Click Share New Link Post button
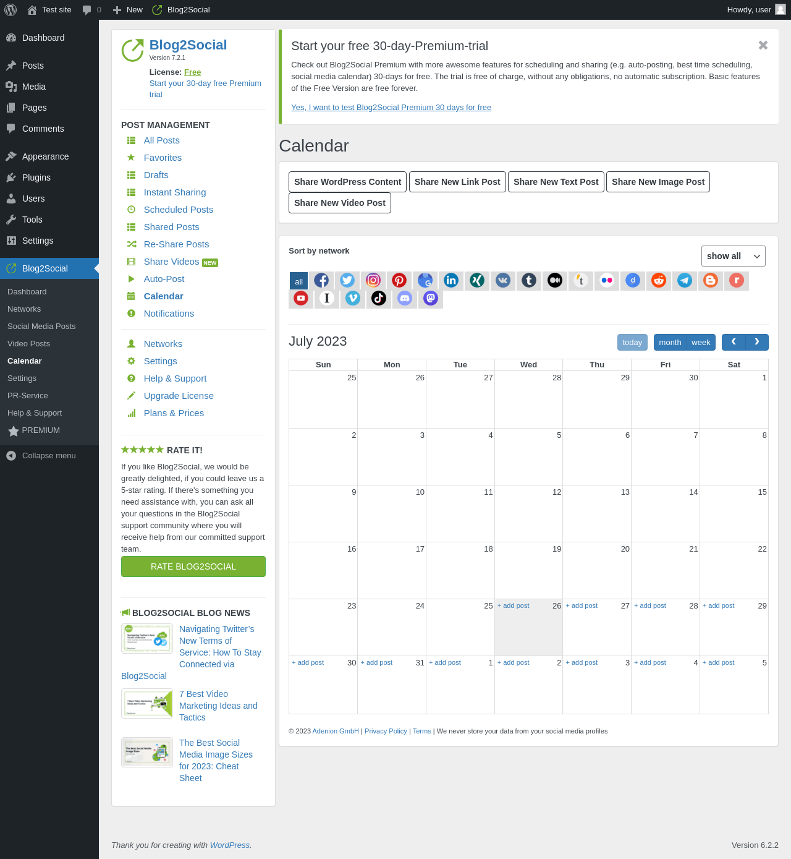791x859 pixels. [457, 182]
